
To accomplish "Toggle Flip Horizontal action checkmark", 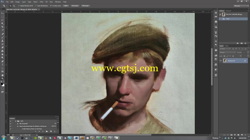I will [11, 124].
